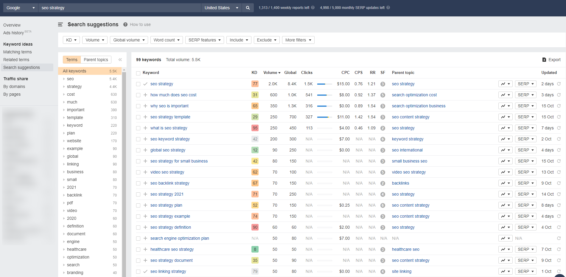566x277 pixels.
Task: Click KD 95 badge for what is seo strategy
Action: 255,128
